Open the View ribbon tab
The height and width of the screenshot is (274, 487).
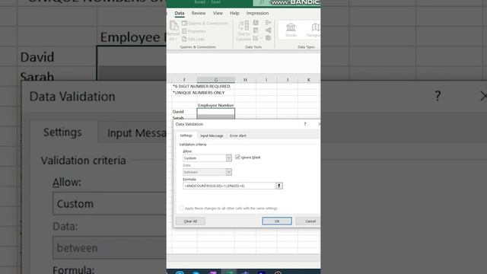[x=218, y=14]
